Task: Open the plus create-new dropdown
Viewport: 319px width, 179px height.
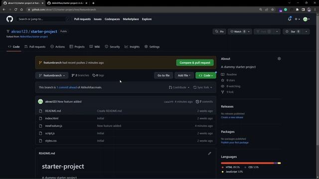Action: tap(297, 19)
